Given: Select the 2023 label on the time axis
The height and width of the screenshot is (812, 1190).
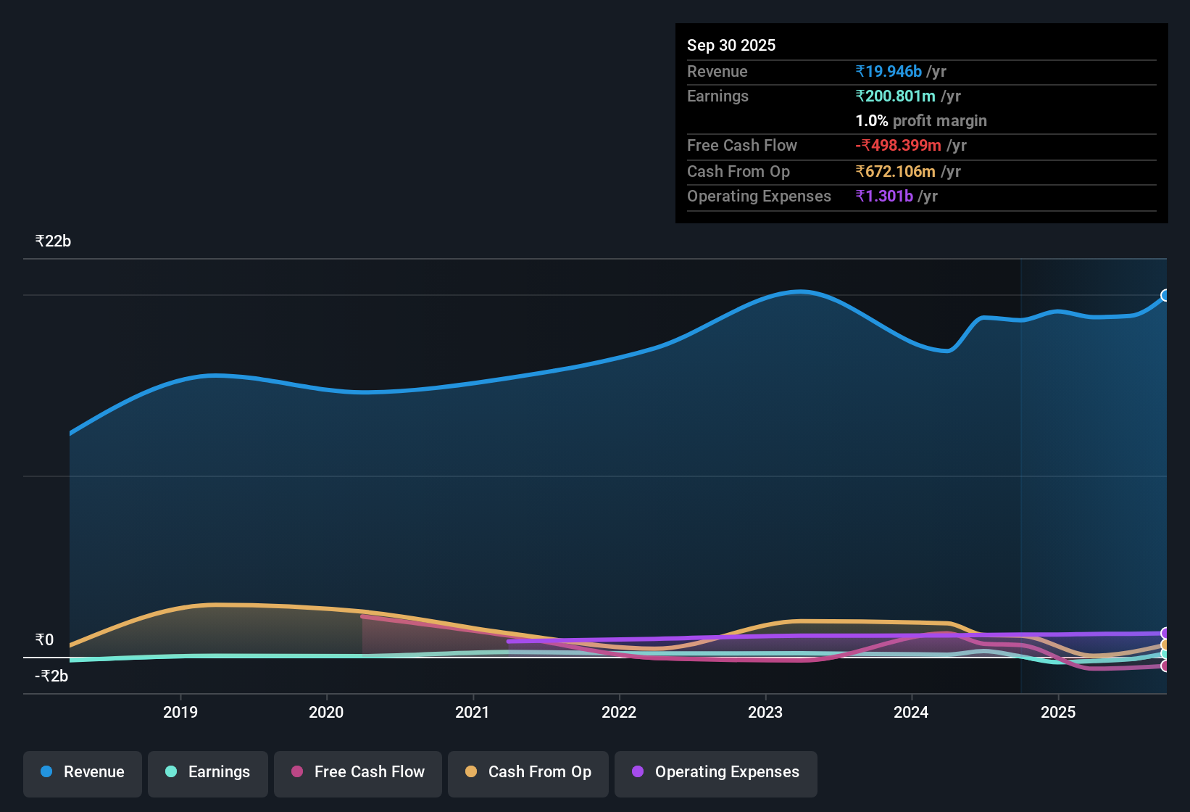Looking at the screenshot, I should (767, 713).
